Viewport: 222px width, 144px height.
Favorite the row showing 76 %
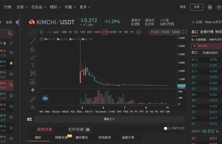tap(11, 128)
